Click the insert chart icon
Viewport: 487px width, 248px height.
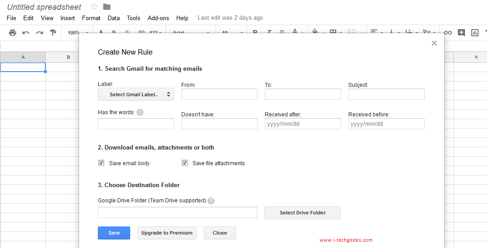click(x=475, y=33)
